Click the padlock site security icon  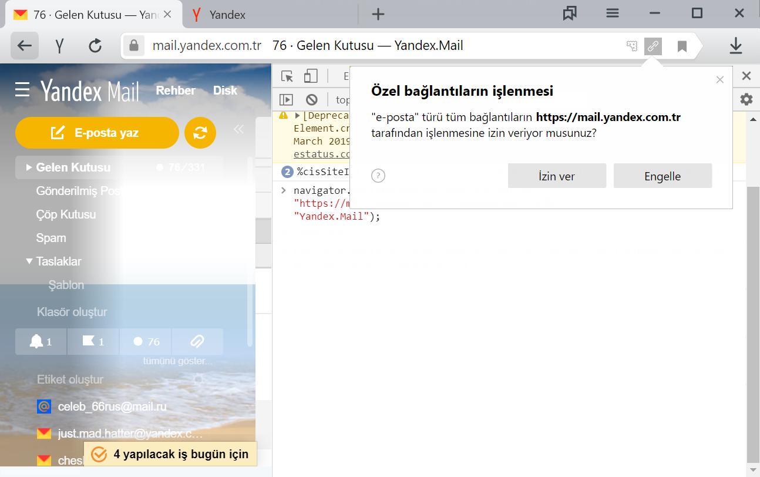(x=134, y=46)
